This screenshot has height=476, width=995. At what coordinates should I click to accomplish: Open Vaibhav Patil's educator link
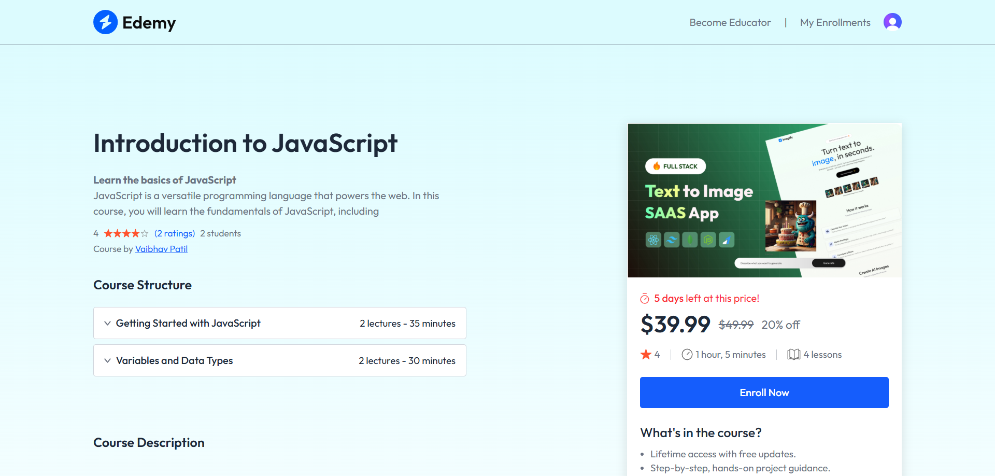click(x=161, y=249)
